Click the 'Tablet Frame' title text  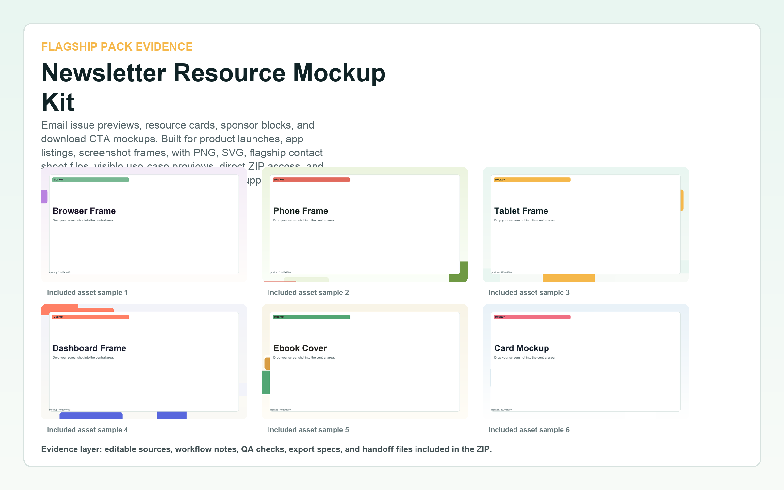521,211
